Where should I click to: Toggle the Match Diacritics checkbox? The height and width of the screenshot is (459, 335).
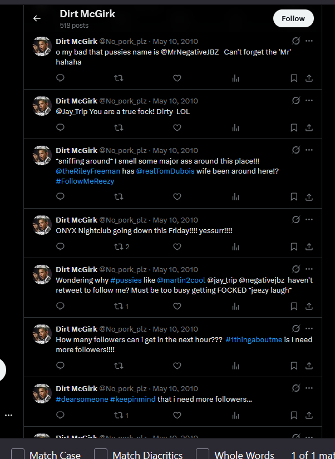[x=100, y=455]
